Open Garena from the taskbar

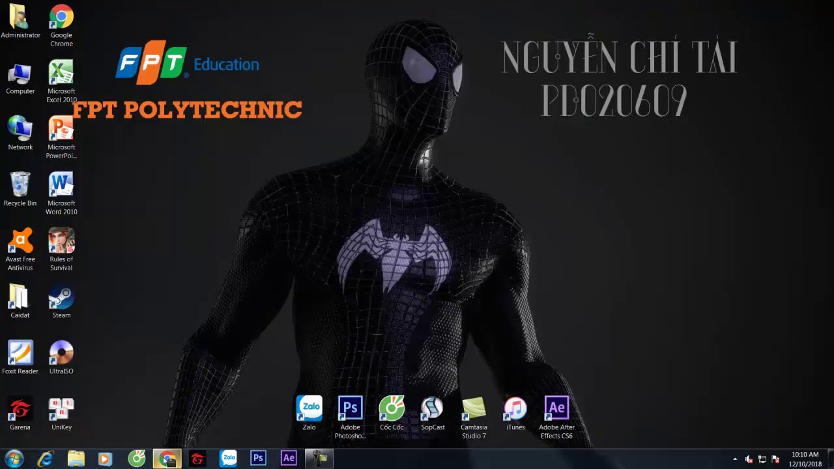(197, 459)
